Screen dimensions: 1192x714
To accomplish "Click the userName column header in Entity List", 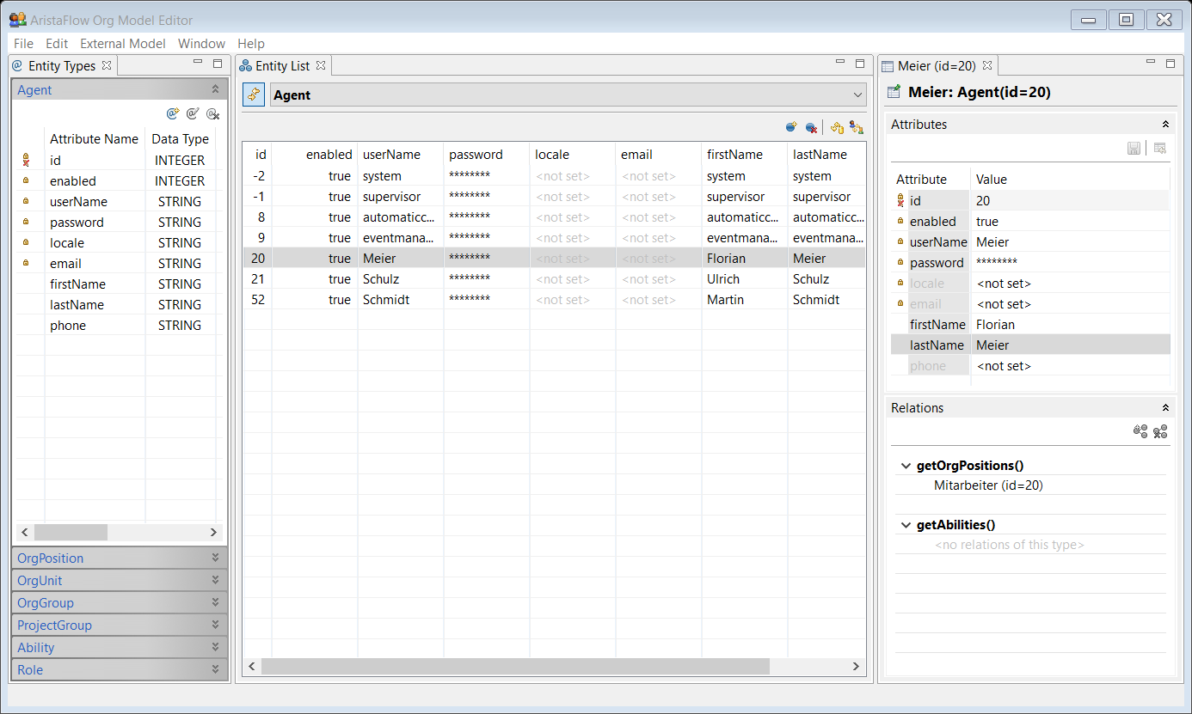I will pos(401,155).
